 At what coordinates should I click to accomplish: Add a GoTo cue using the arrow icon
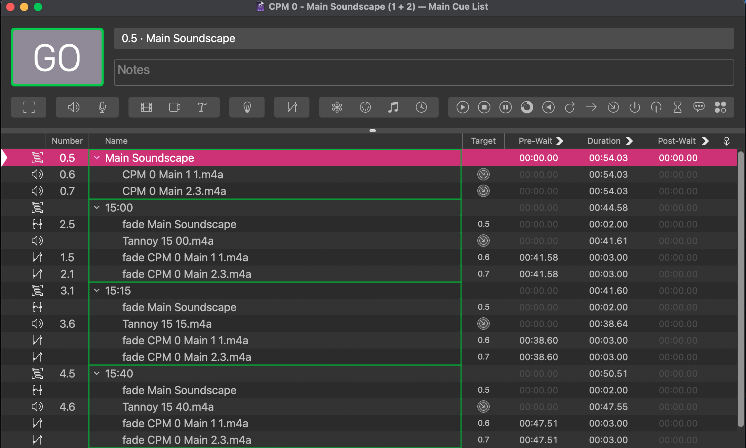click(x=591, y=107)
